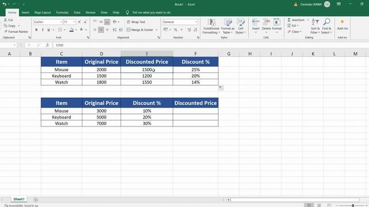Screen dimensions: 369x207
Task: Toggle Top Align for cells
Action: pos(95,22)
